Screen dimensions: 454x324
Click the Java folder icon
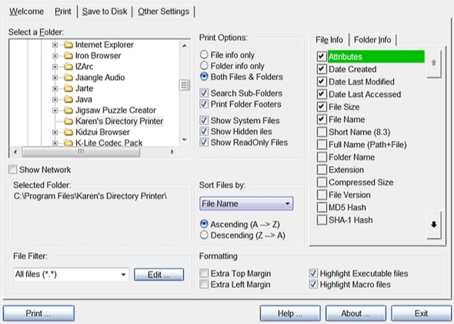pos(68,99)
